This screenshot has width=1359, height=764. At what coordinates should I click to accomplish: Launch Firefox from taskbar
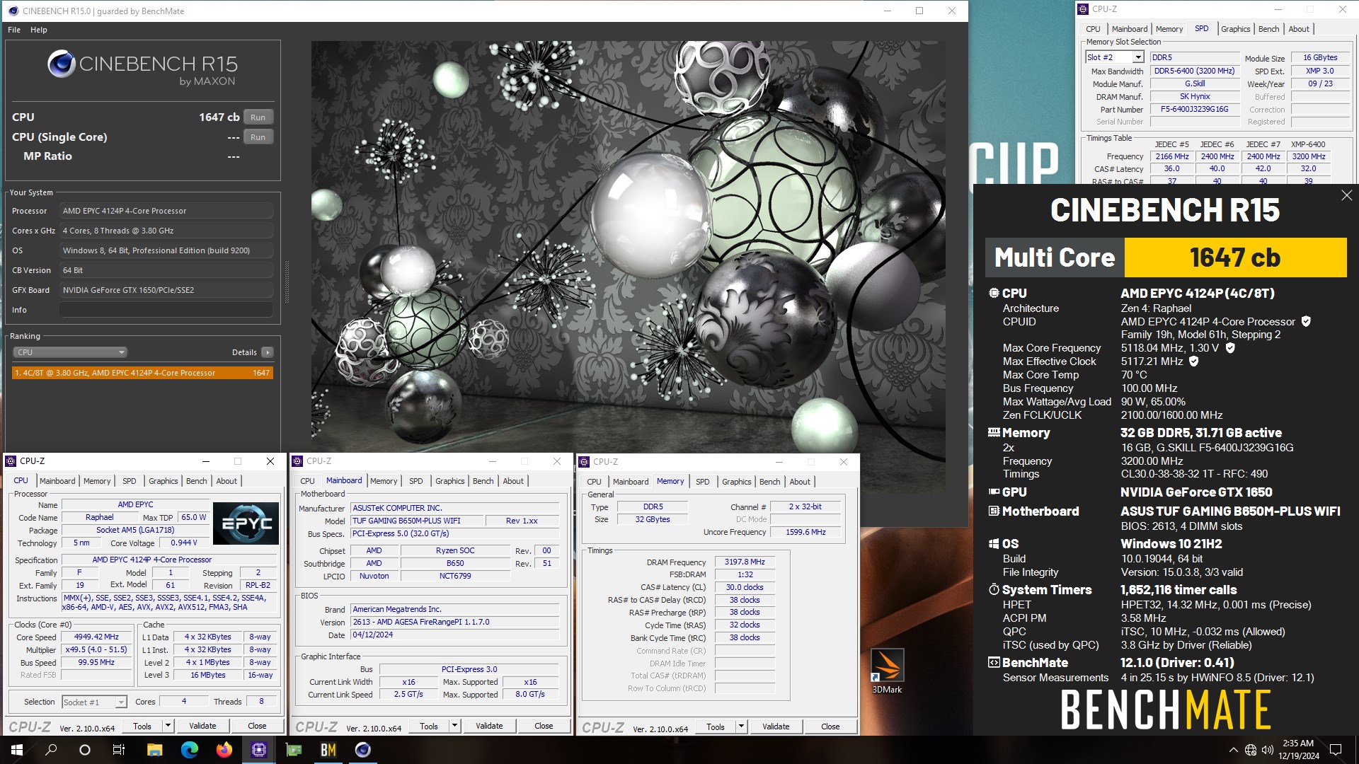pyautogui.click(x=224, y=750)
